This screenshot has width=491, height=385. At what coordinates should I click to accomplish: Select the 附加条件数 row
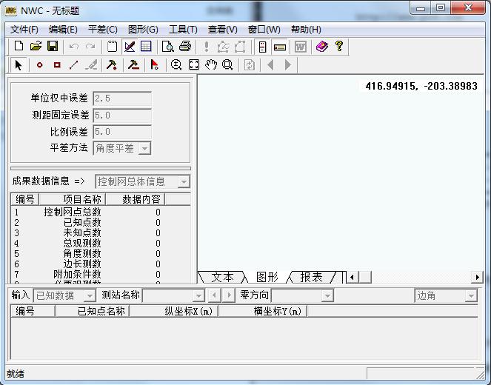coord(100,274)
